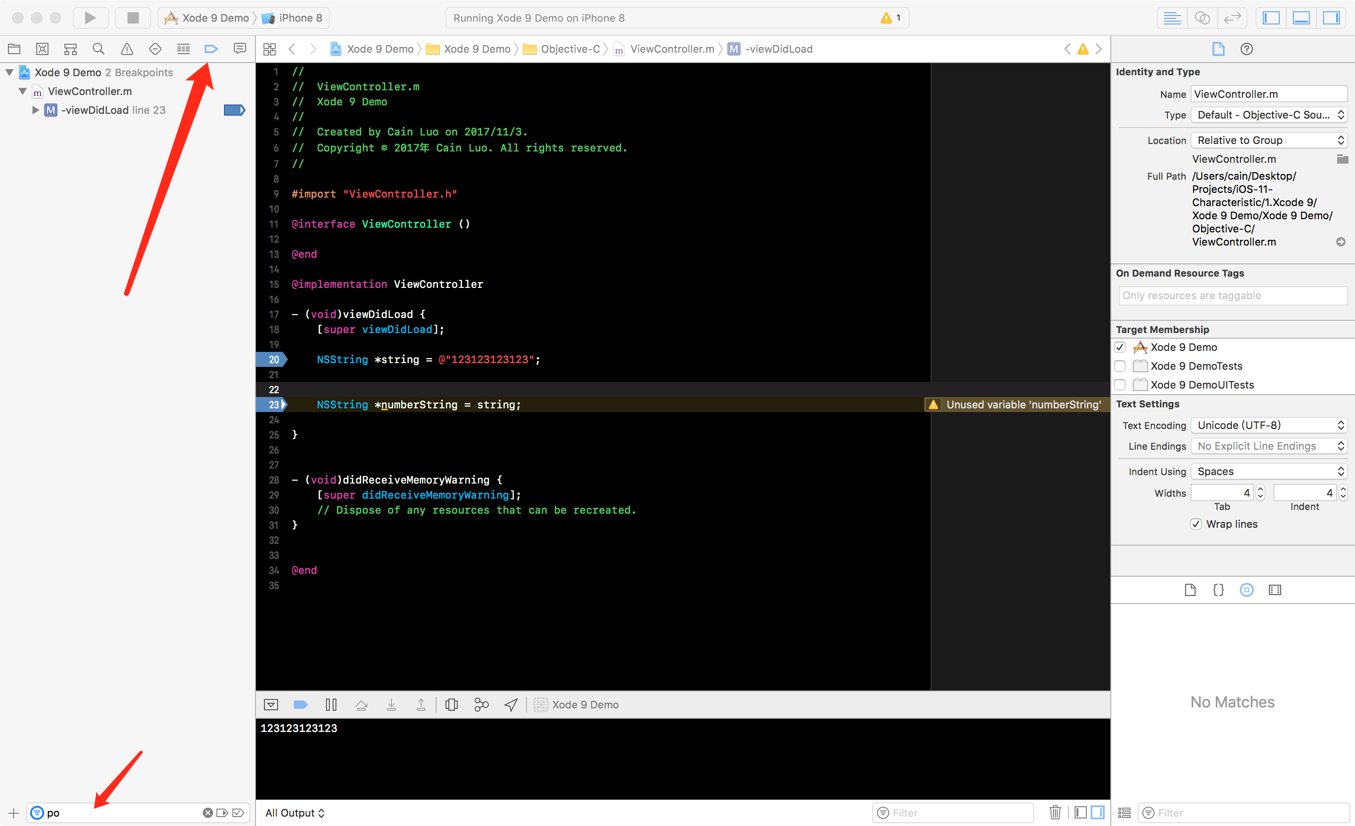Image resolution: width=1355 pixels, height=826 pixels.
Task: Expand the -viewDidLoad line 23 breakpoint
Action: tap(35, 110)
